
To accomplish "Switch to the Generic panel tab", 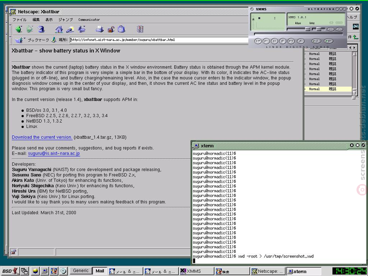I will 81,270.
